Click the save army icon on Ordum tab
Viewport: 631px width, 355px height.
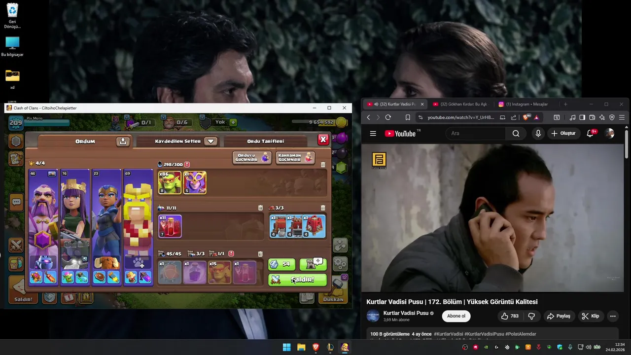pos(123,142)
